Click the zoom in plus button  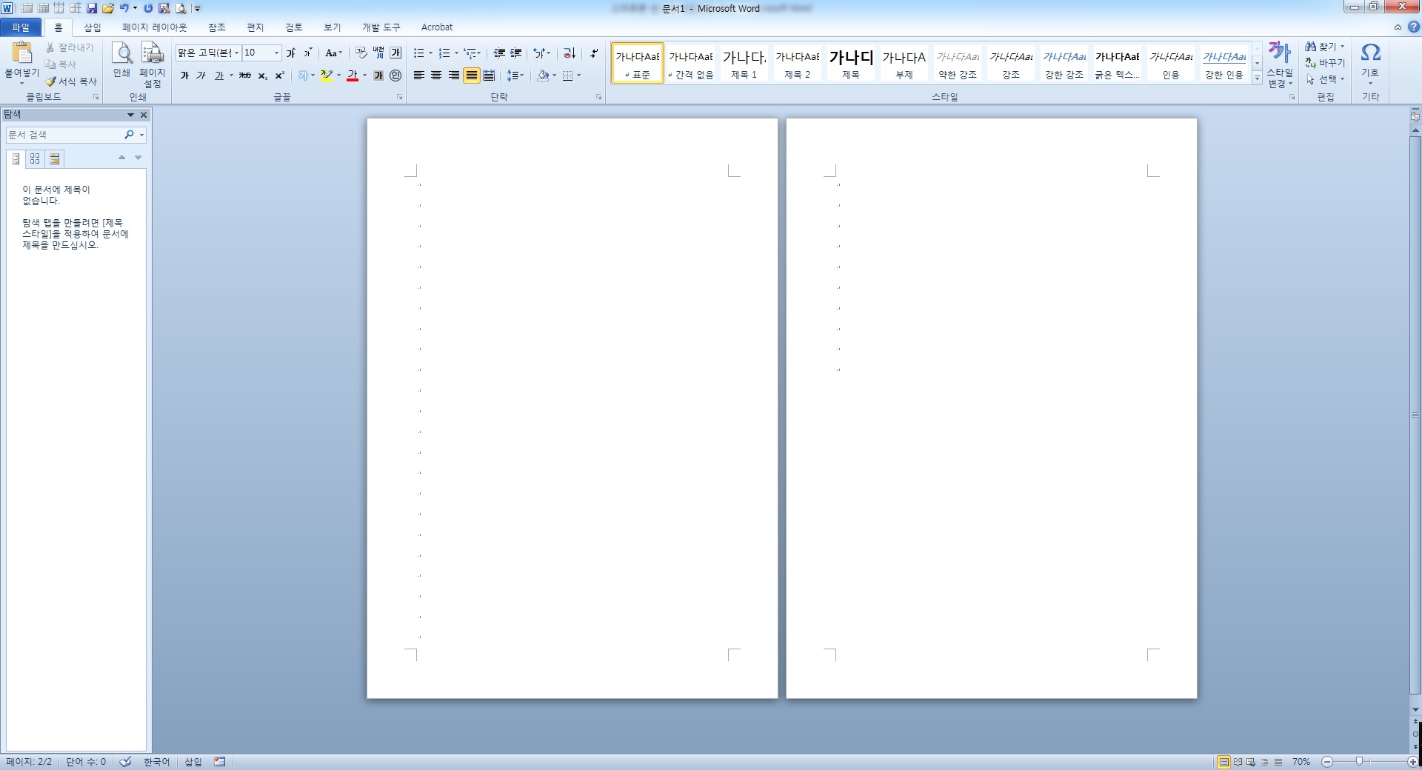click(1412, 762)
